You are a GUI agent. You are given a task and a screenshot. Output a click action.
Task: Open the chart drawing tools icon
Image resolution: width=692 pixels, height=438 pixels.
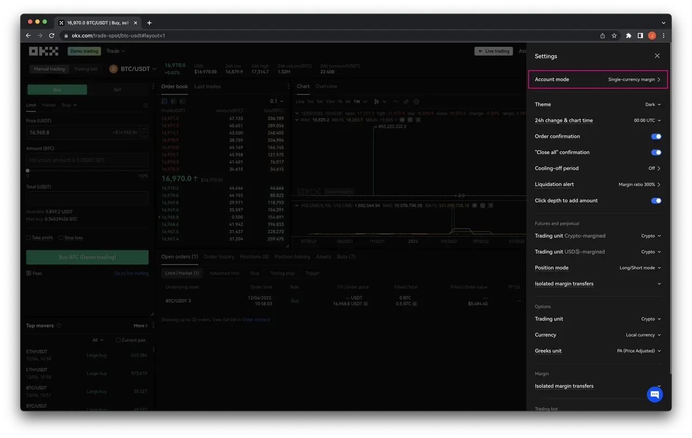[406, 102]
